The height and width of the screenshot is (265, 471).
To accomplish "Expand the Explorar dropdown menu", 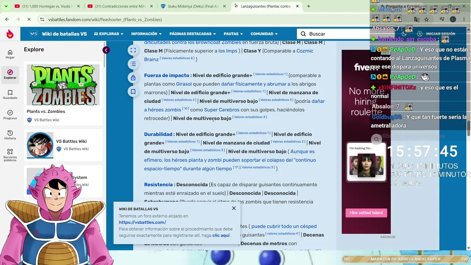I will point(109,34).
